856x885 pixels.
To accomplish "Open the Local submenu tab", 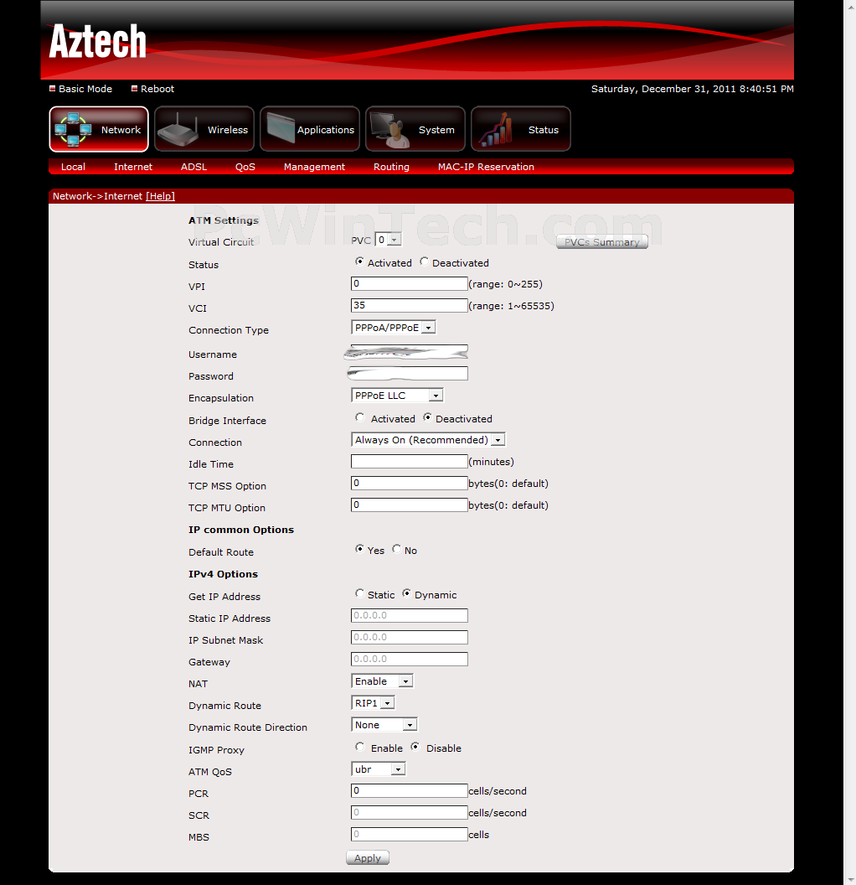I will [73, 167].
